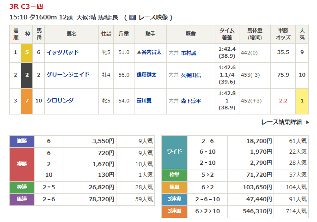Open trainer 森下淳平's page

[191, 100]
